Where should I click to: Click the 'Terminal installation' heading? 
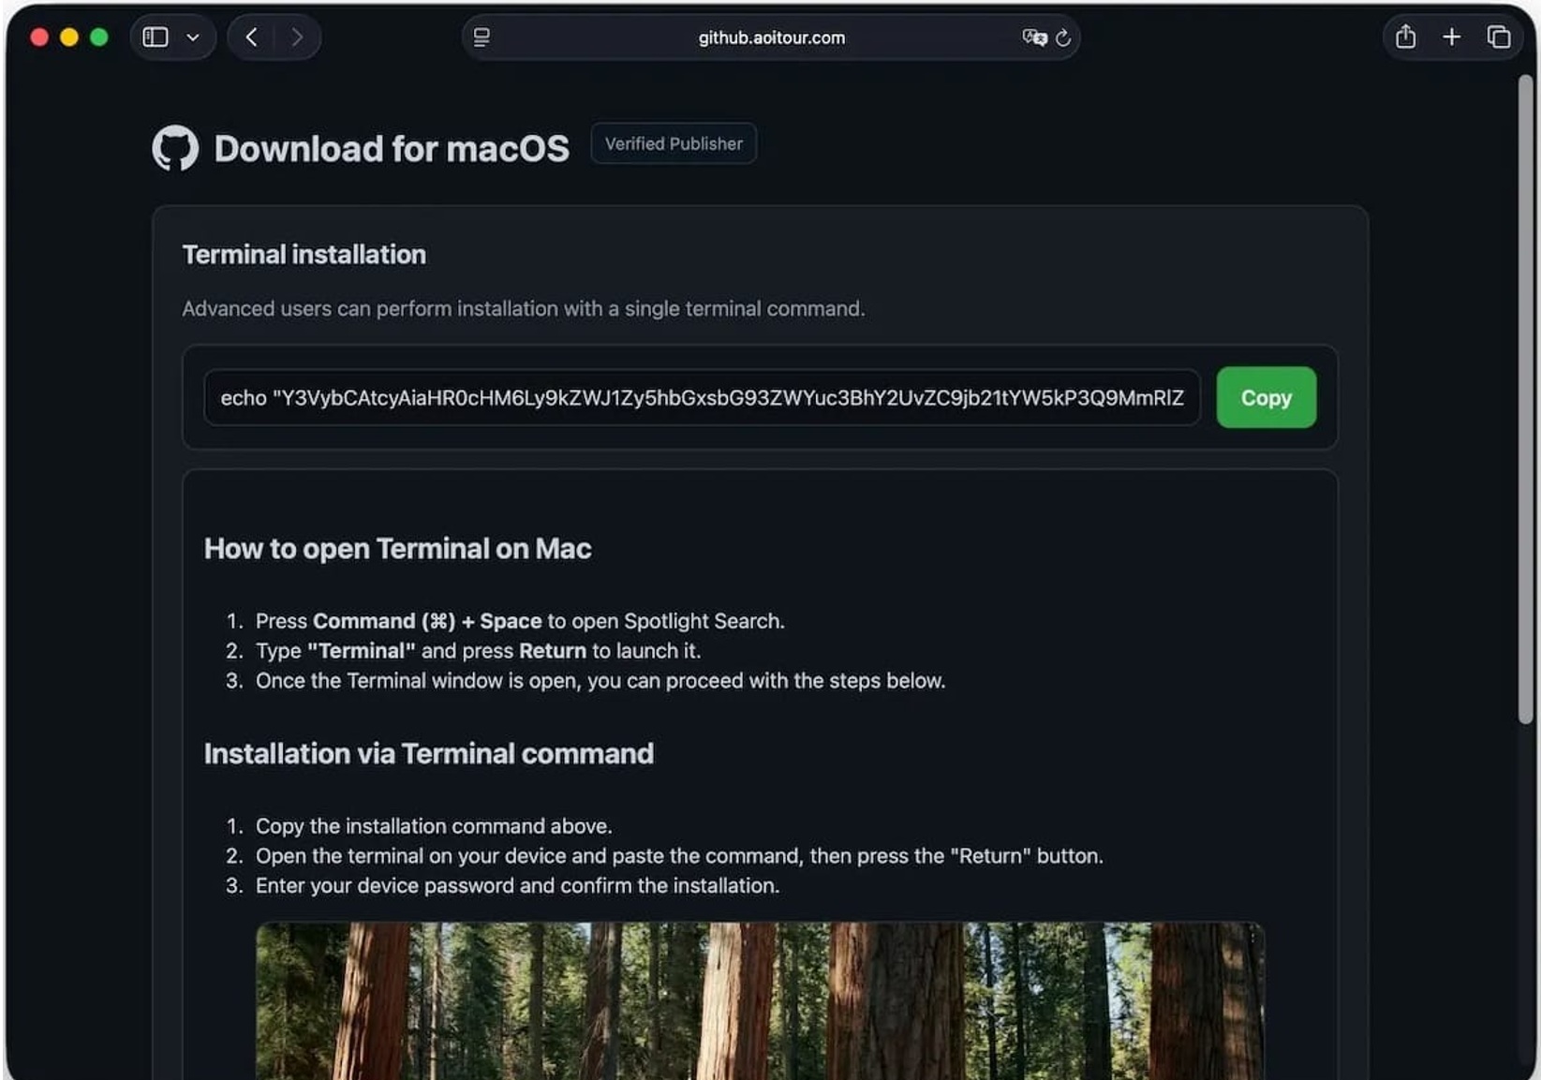click(x=304, y=255)
